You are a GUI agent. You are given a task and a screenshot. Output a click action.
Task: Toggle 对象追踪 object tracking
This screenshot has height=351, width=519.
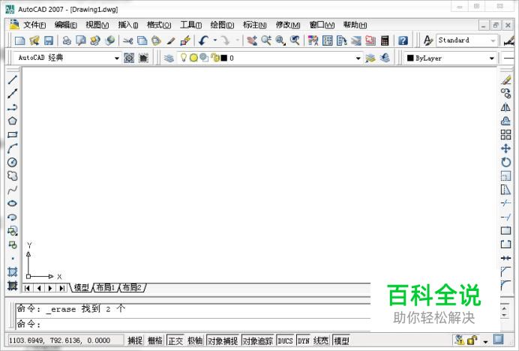(258, 340)
